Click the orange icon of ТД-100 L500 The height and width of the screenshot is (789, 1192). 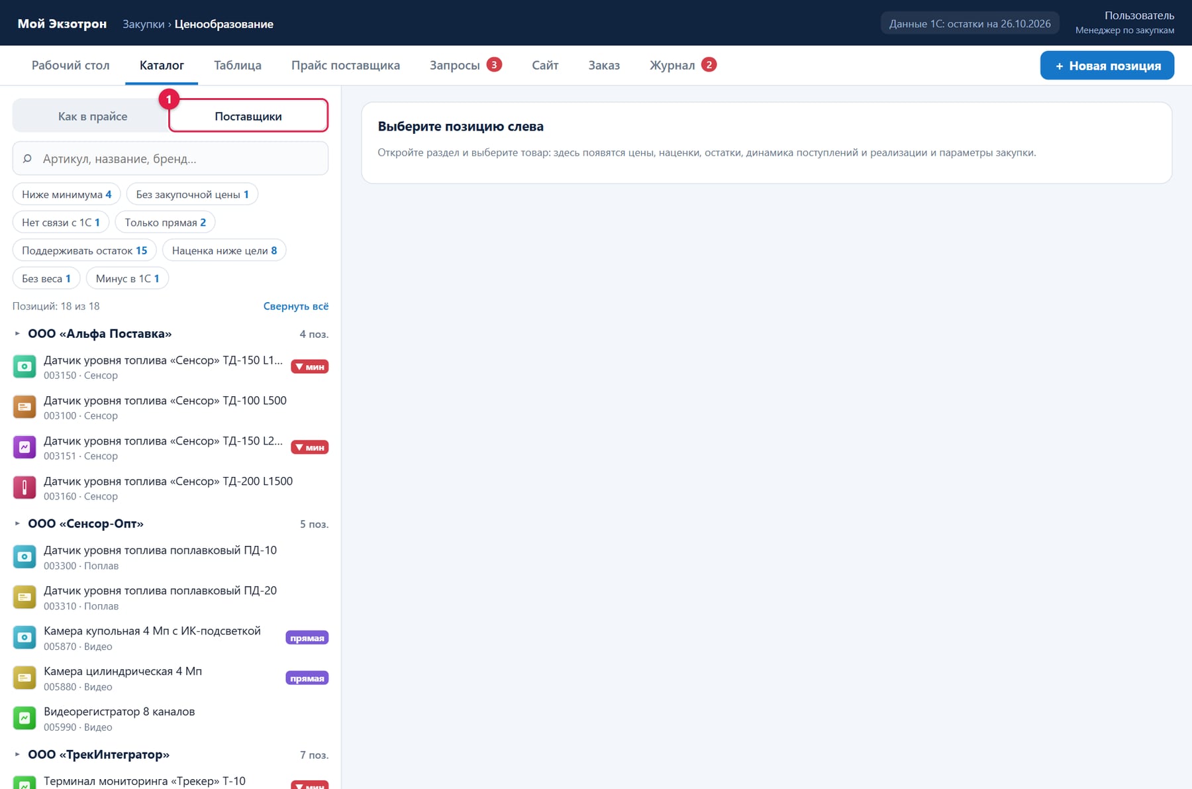click(x=25, y=407)
